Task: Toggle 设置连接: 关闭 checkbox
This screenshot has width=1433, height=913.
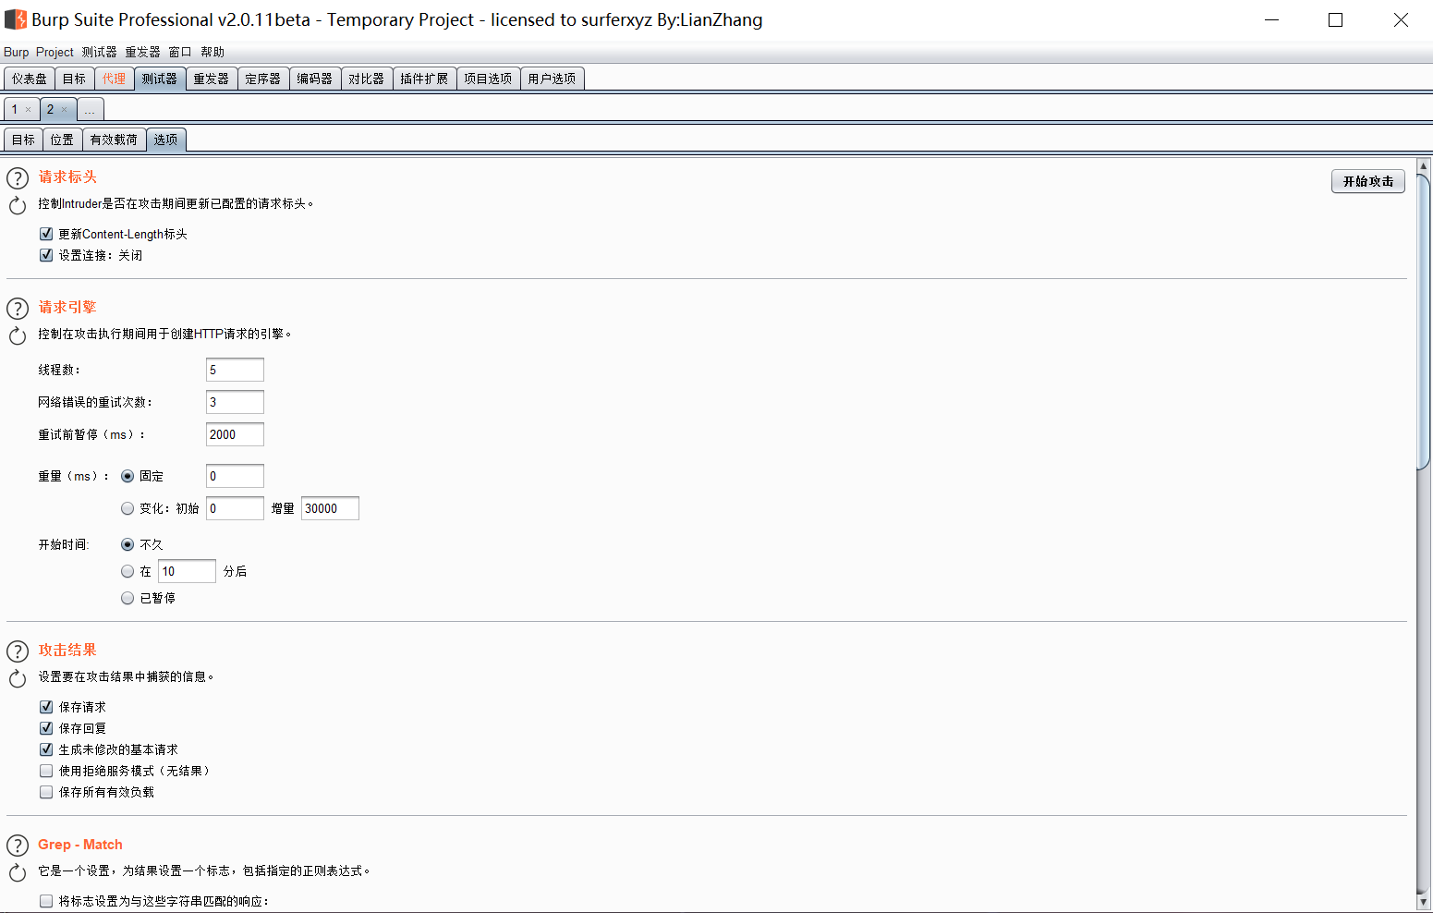Action: pos(46,255)
